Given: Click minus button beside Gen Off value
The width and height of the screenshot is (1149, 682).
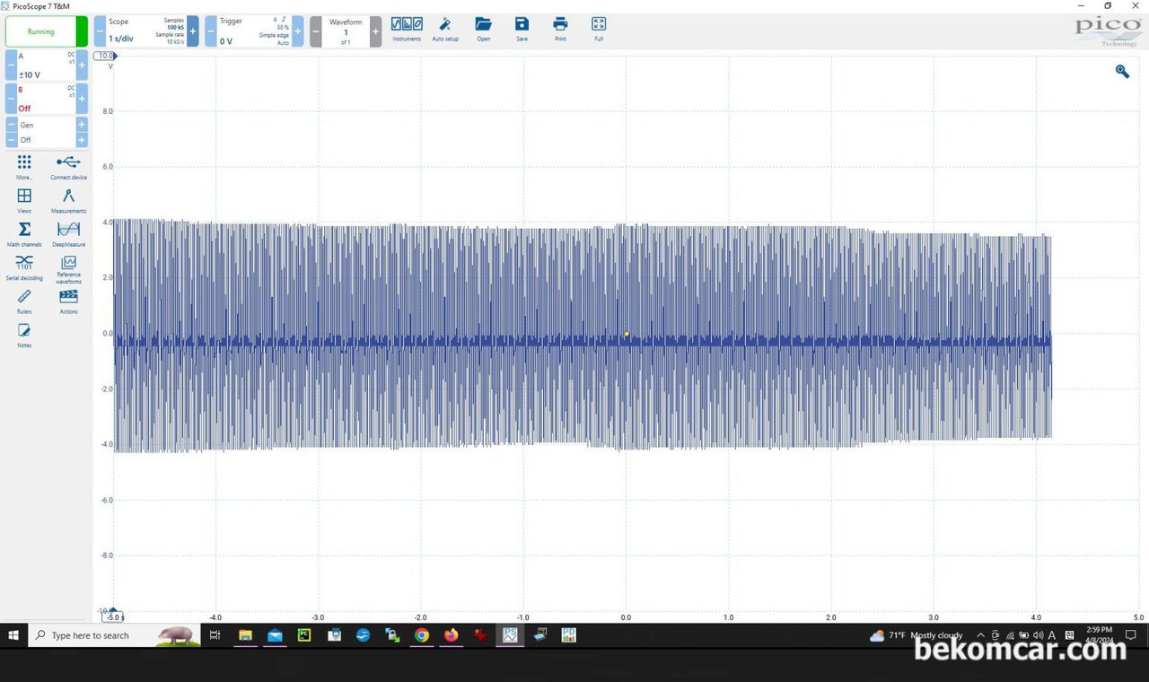Looking at the screenshot, I should tap(12, 140).
